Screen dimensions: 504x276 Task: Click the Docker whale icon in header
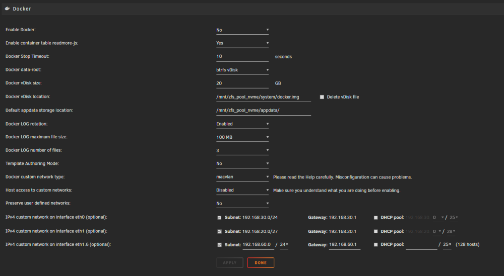coord(7,9)
